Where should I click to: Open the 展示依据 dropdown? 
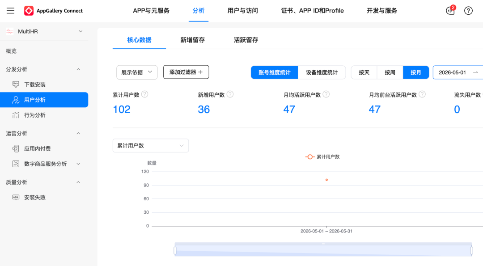[x=137, y=72]
